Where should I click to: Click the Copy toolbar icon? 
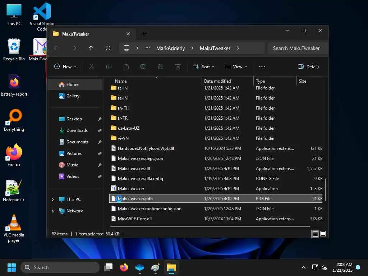[109, 66]
